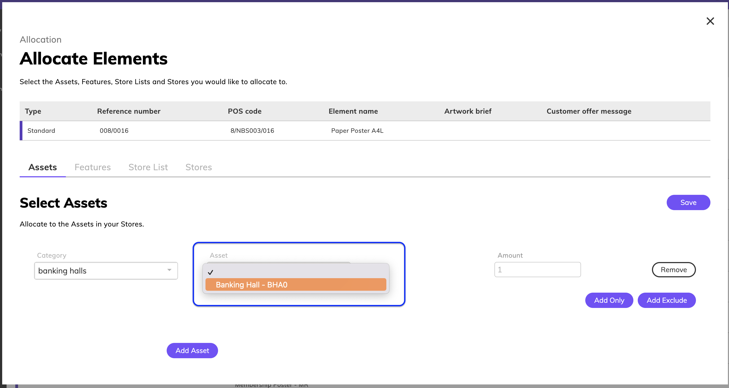
Task: Click the POS code column header
Action: tap(245, 111)
